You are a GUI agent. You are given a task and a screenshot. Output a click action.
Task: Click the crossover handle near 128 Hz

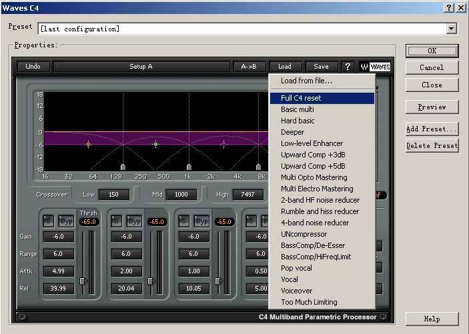tap(123, 167)
